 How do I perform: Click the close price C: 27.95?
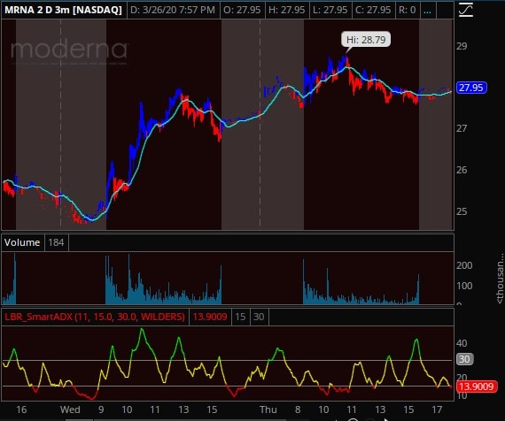pyautogui.click(x=374, y=10)
